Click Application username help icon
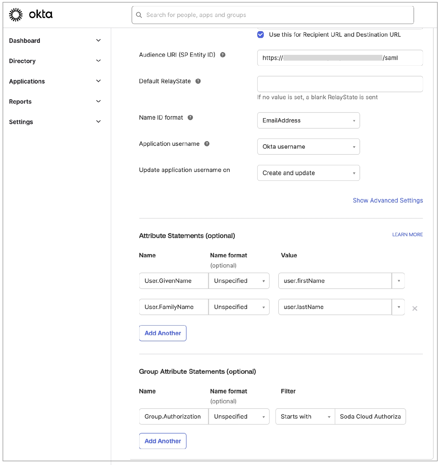 [207, 144]
